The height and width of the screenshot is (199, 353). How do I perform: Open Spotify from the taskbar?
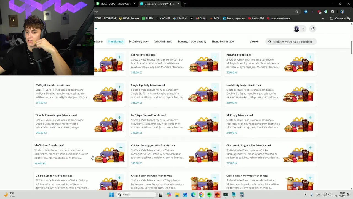[209, 195]
